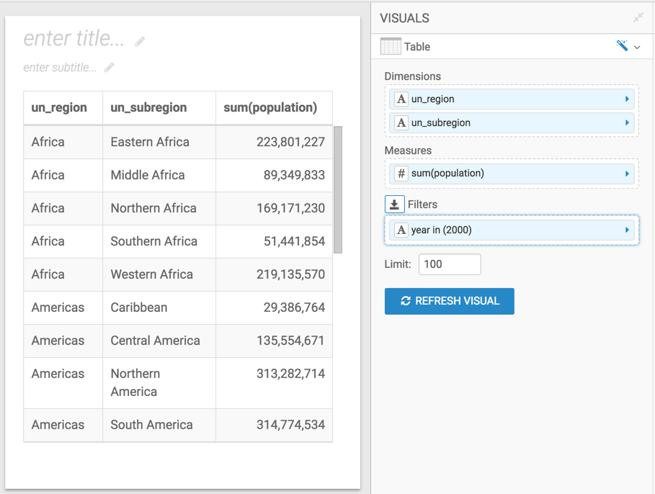The height and width of the screenshot is (494, 655).
Task: Expand the un_region dimension options arrow
Action: coord(627,99)
